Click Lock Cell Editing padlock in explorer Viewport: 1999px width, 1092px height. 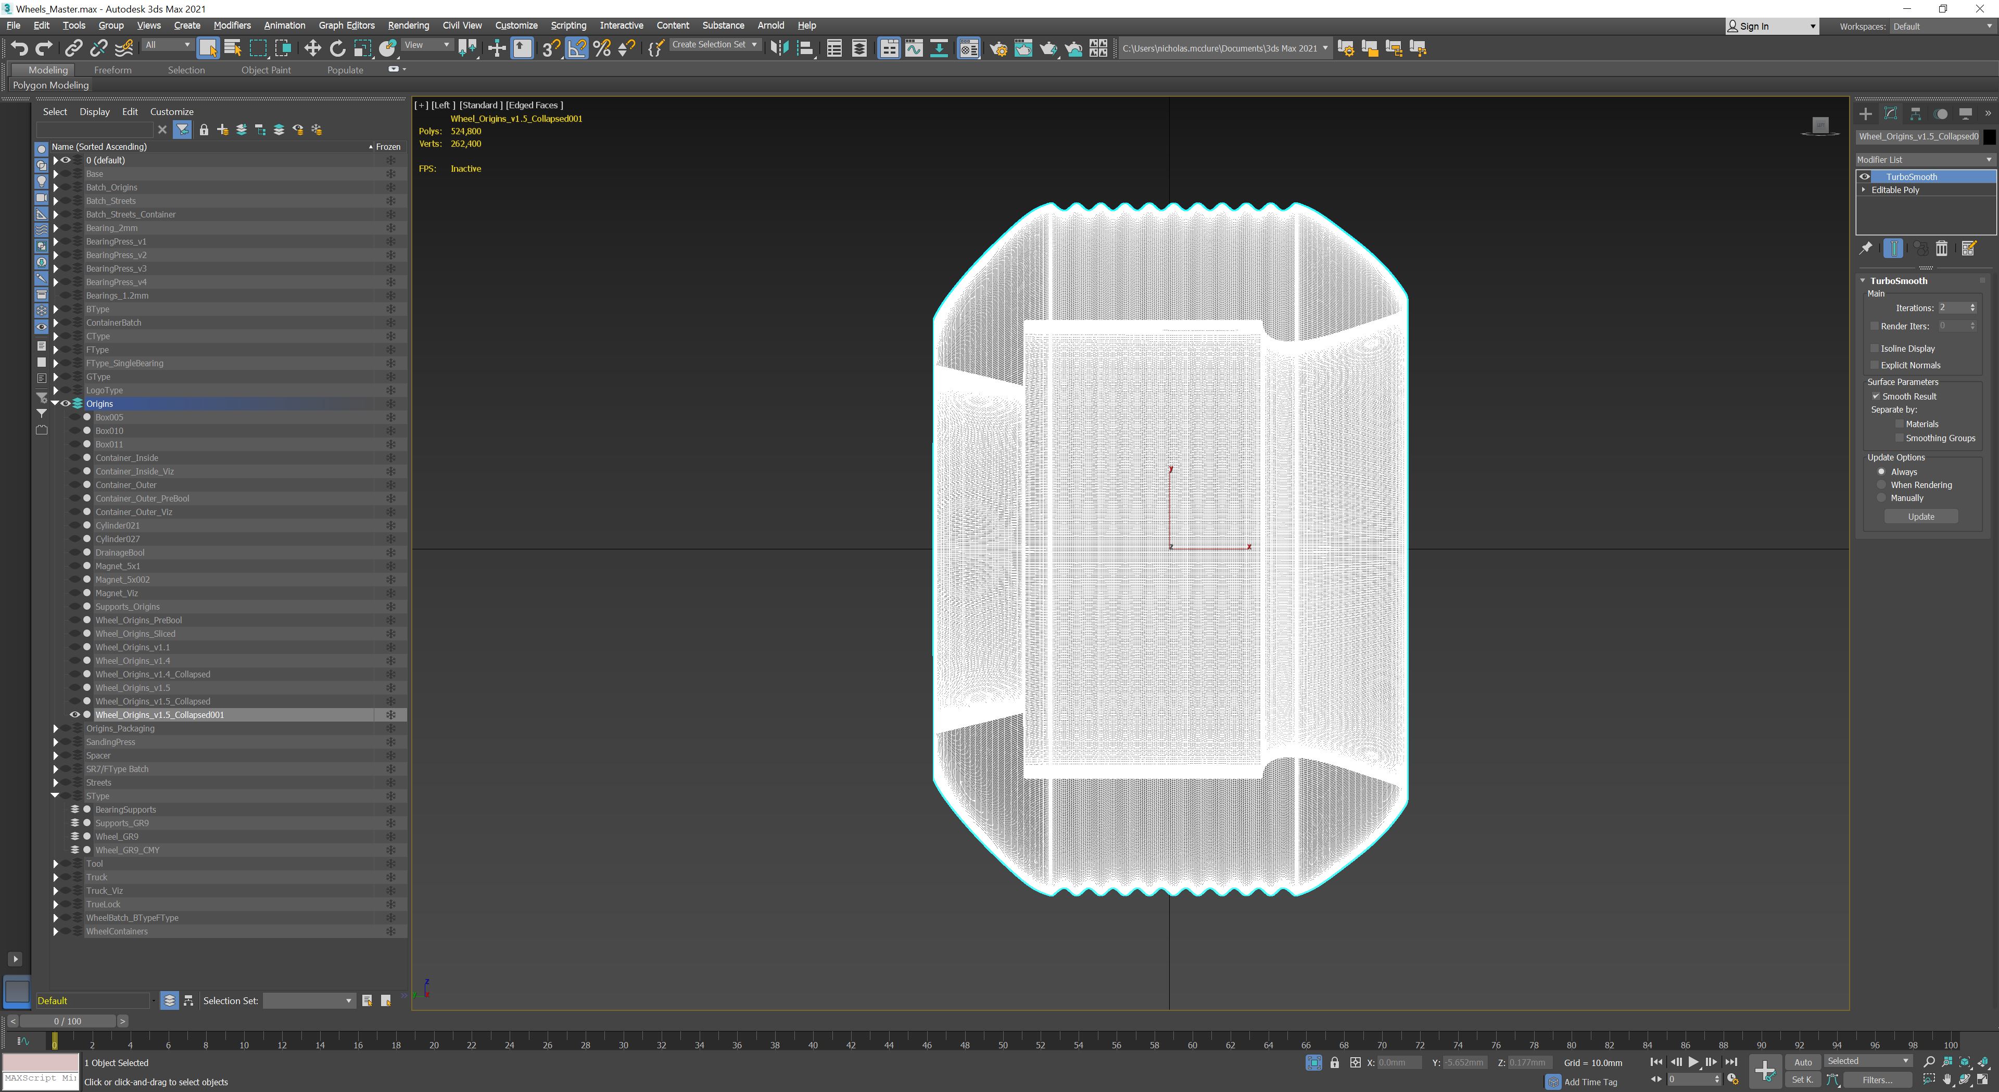[x=204, y=130]
